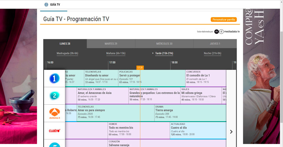Click the globe icon beside GUÍA TV
Viewport: 283px width, 147px height.
(46, 4)
